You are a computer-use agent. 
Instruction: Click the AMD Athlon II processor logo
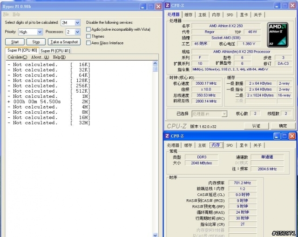278,35
